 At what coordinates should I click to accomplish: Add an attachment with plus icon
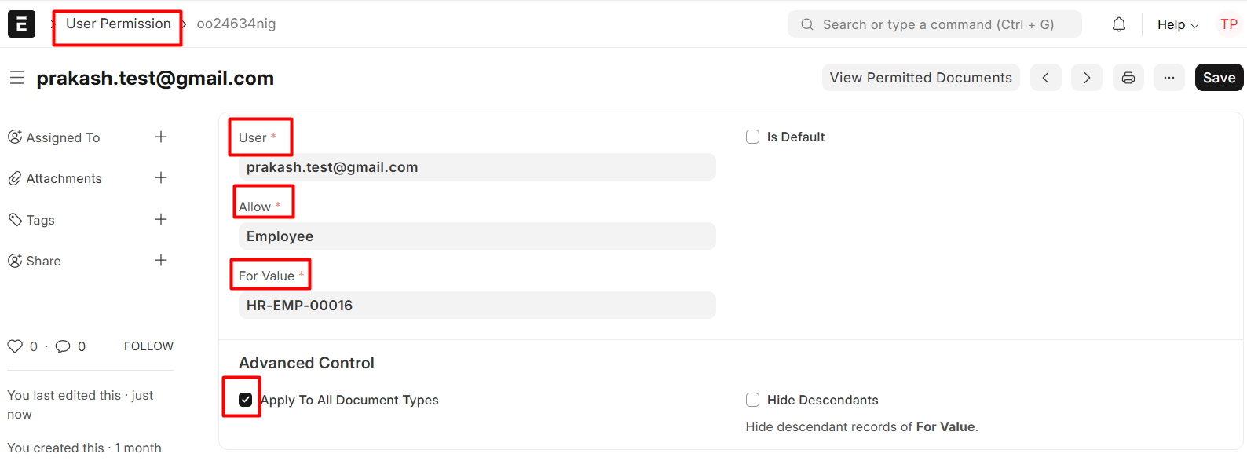[x=161, y=178]
